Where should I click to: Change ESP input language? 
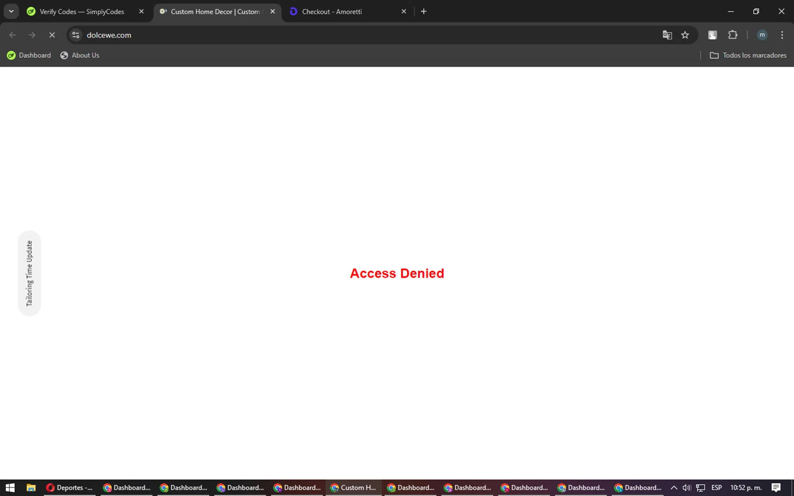pos(717,488)
